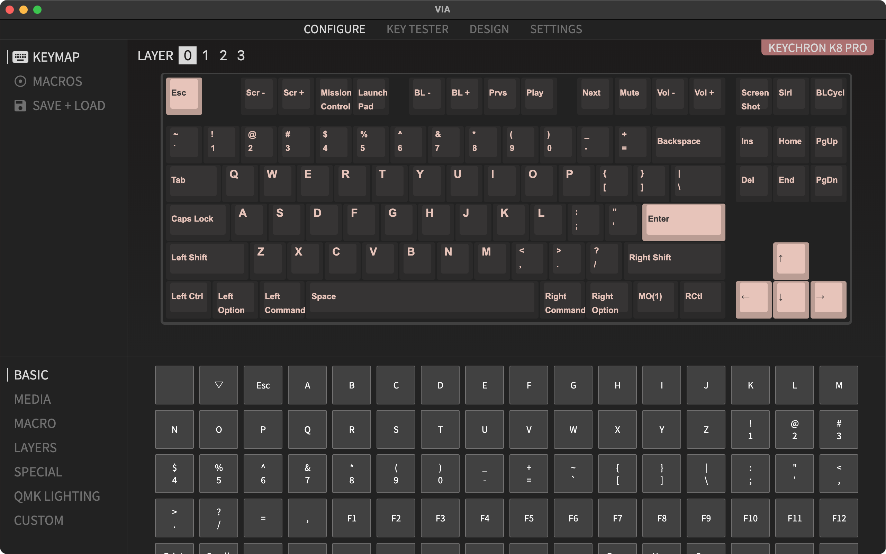Click the SAVE + LOAD floppy disk icon

pyautogui.click(x=20, y=106)
